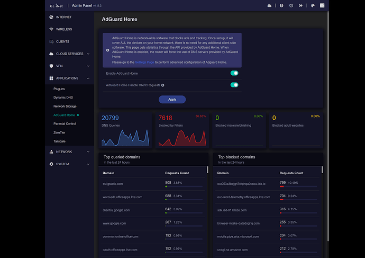Image resolution: width=365 pixels, height=258 pixels.
Task: Click the info icon beside Handle Client Requests
Action: point(162,85)
